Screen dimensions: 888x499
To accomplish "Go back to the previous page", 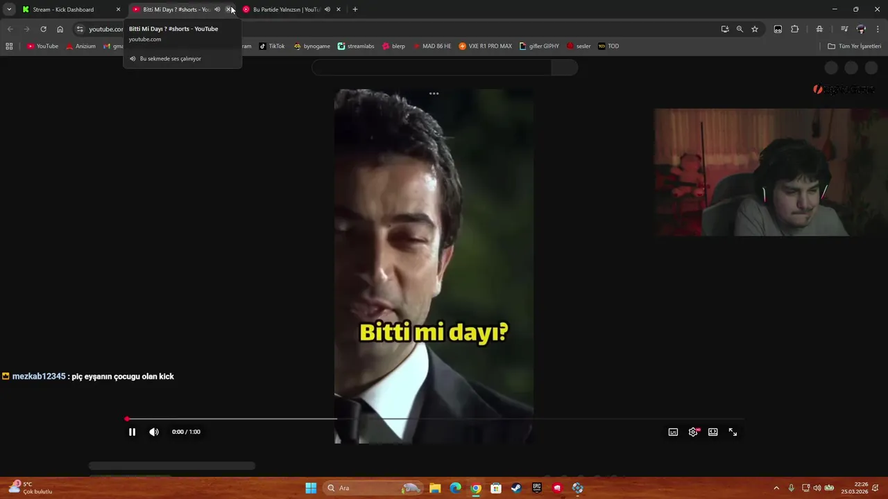I will point(10,29).
